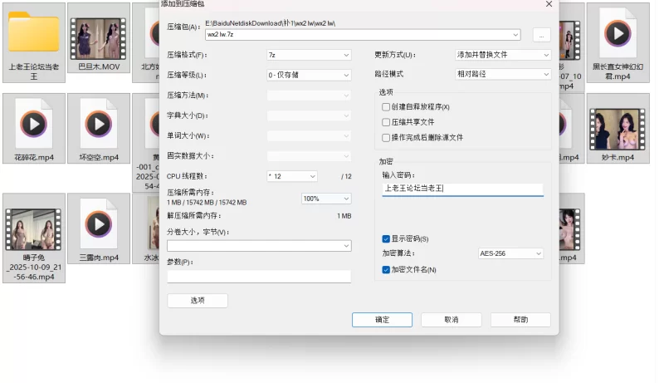Screen dimensions: 664x383
Task: Select the 巴旦木.MOV video thumbnail
Action: (98, 38)
